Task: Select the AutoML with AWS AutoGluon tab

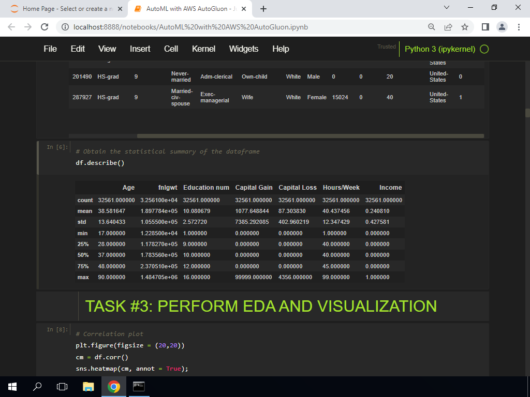Action: pos(190,9)
